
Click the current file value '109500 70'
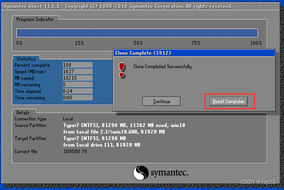75,152
